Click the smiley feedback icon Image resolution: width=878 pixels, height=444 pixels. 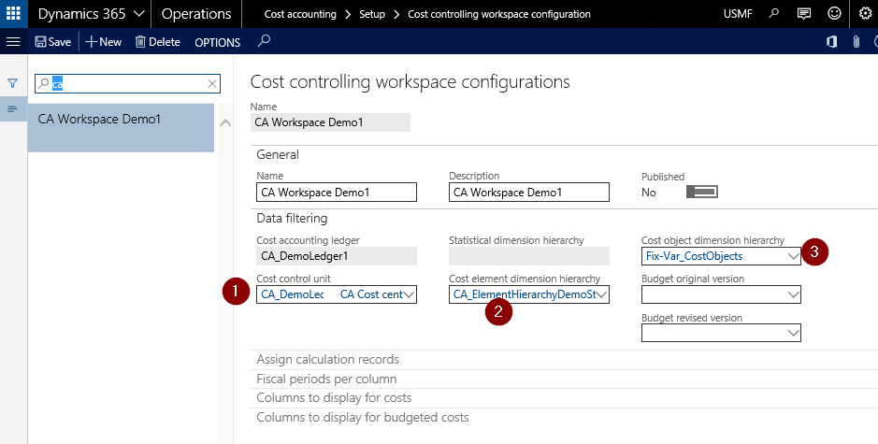(x=834, y=14)
